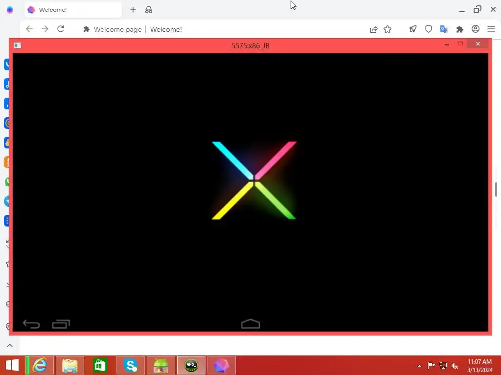Open the rocket boost icon
Image resolution: width=501 pixels, height=375 pixels.
click(413, 29)
